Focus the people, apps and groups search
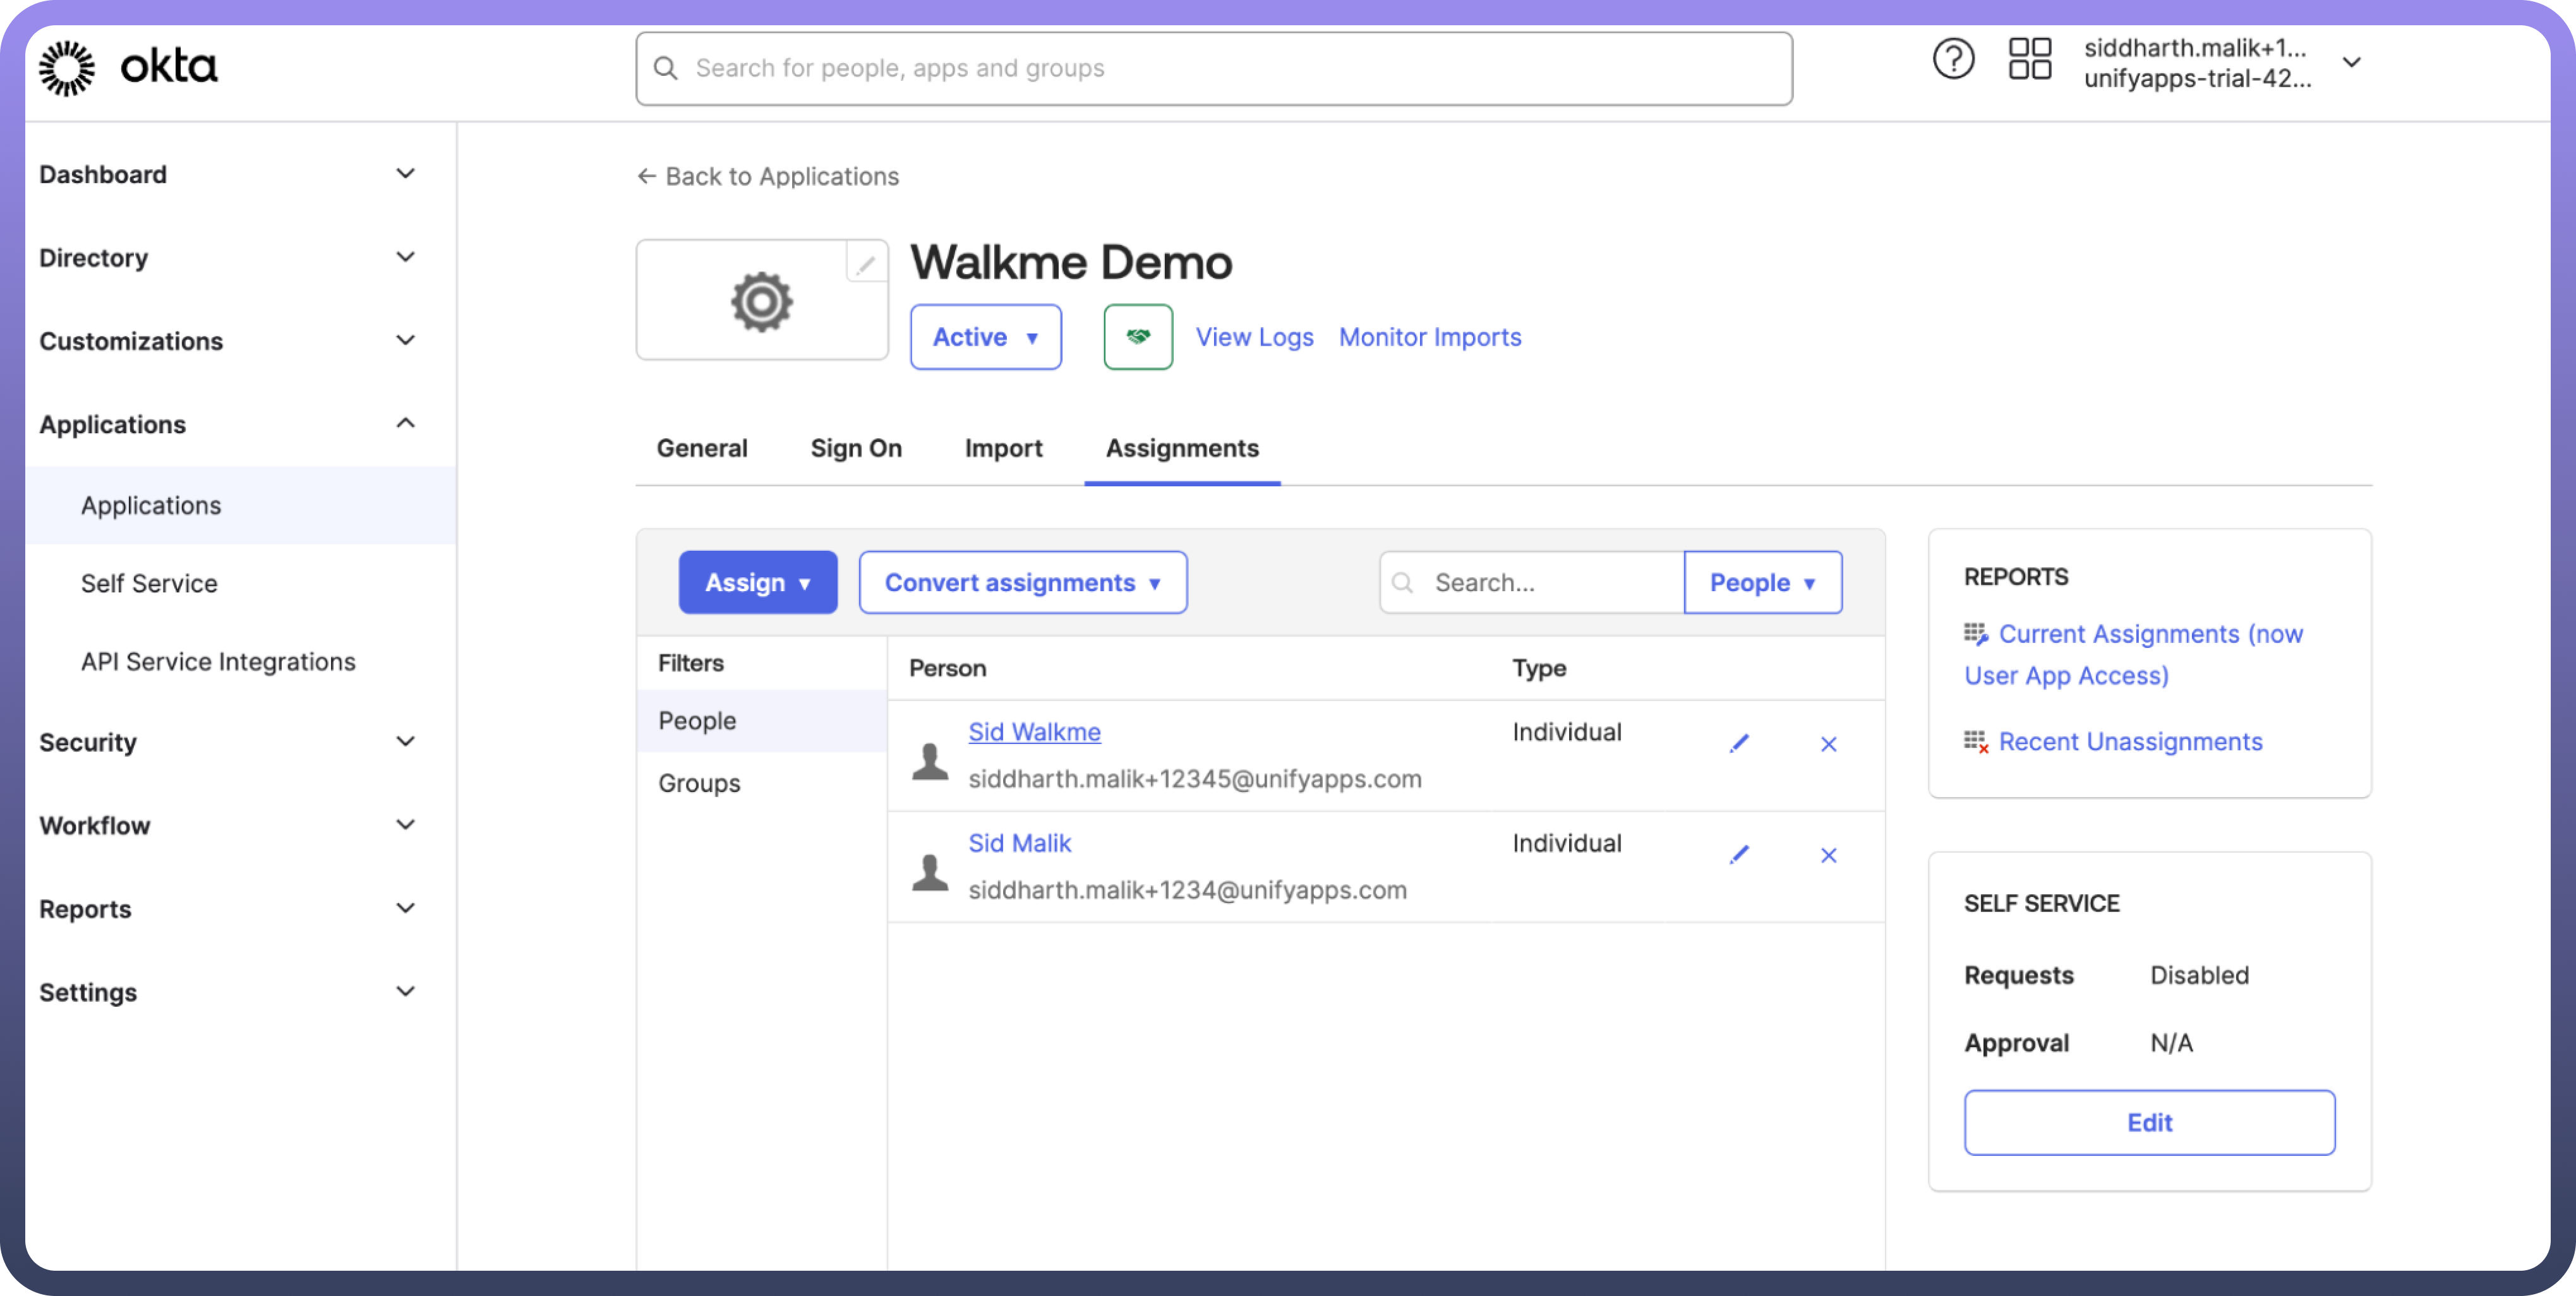The height and width of the screenshot is (1296, 2576). pos(1214,68)
